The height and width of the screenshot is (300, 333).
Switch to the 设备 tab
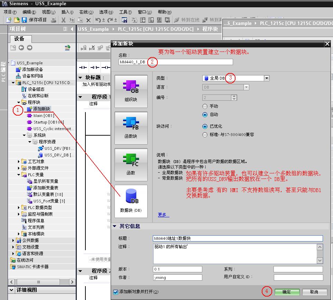[21, 39]
